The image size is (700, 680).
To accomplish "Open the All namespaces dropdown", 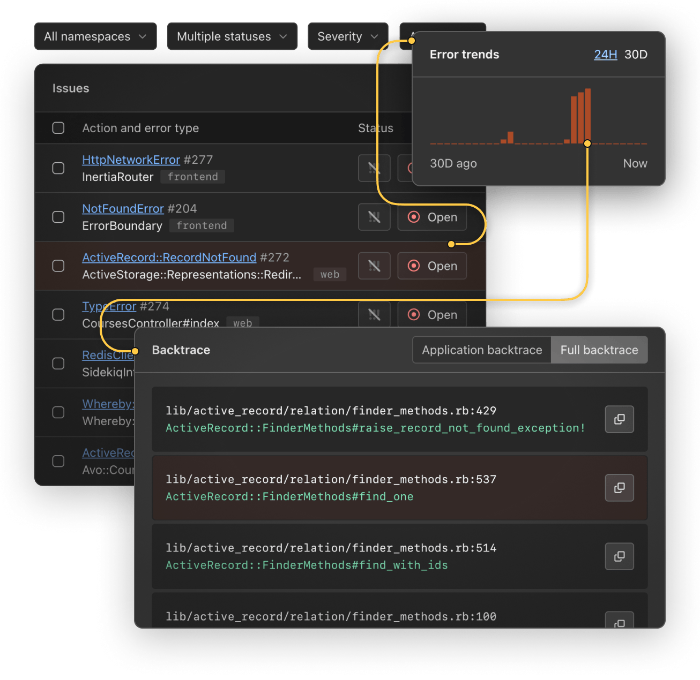I will [95, 36].
